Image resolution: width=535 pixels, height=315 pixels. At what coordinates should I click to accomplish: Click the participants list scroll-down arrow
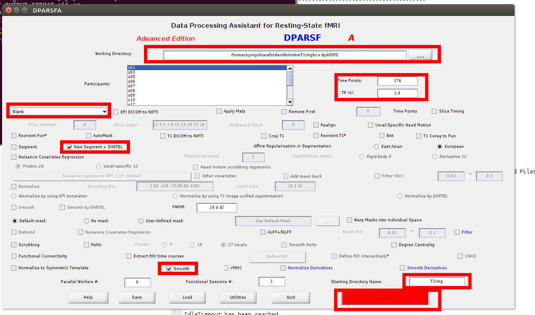[x=290, y=102]
